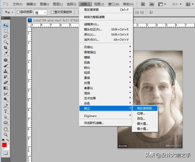The image size is (195, 162).
Task: Open the 视图(V) menu
Action: [99, 4]
